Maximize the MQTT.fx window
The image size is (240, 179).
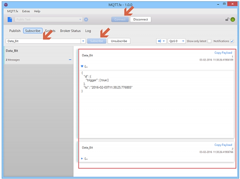pyautogui.click(x=224, y=4)
